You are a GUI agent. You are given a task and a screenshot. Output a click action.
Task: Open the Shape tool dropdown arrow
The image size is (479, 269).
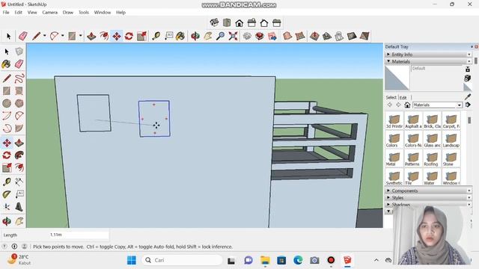[81, 36]
